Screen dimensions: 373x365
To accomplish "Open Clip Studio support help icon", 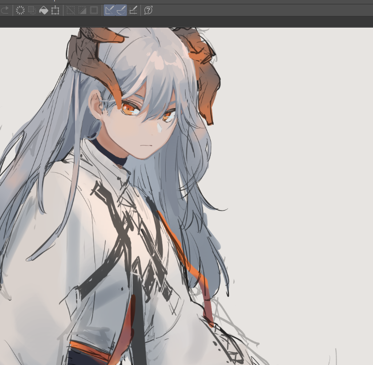I will coord(148,10).
